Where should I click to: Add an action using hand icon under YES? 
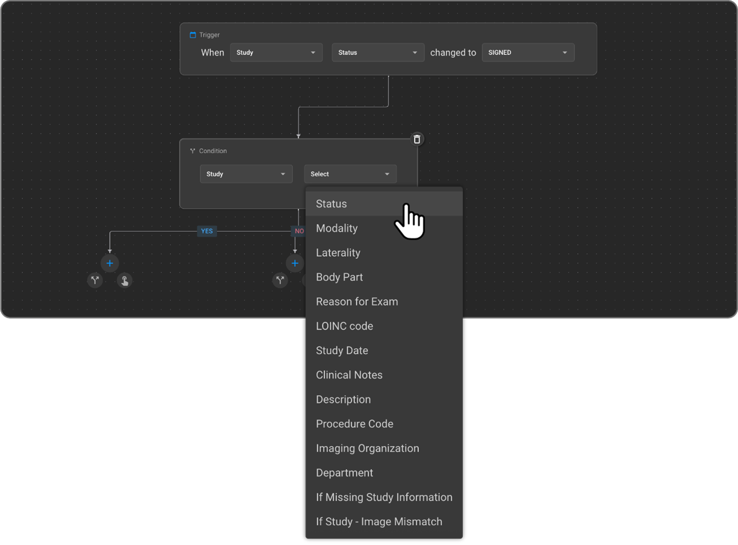(124, 280)
